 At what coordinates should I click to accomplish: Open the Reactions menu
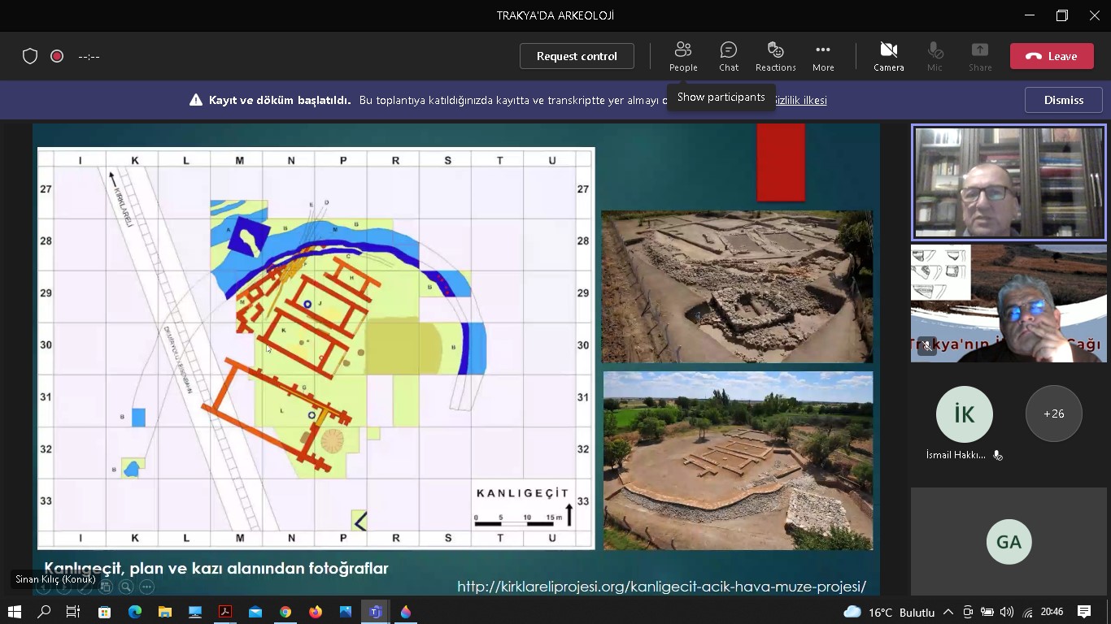(775, 56)
